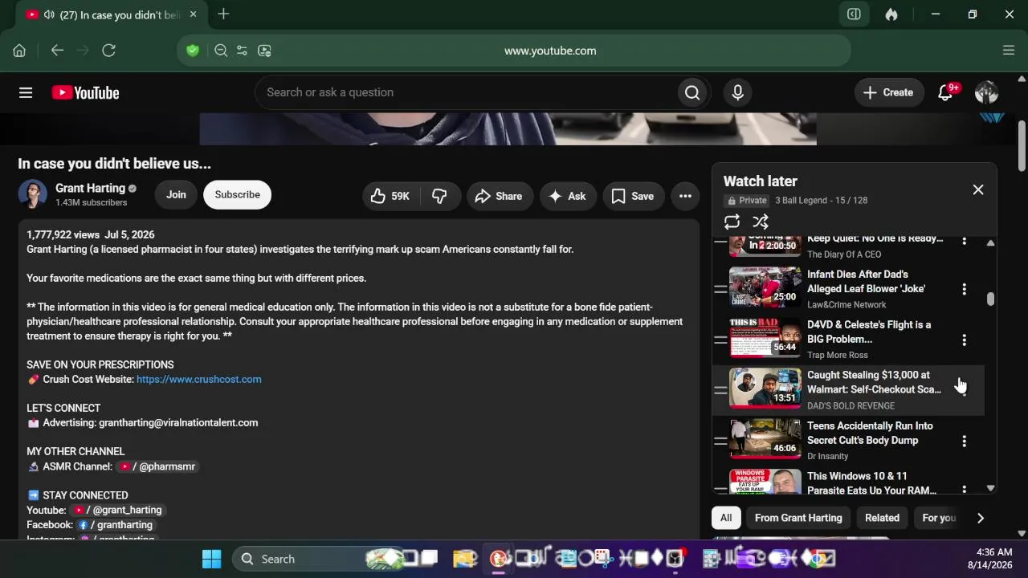Screen dimensions: 1028x578
Task: Open options for 'Infant Dies After Dad's' video
Action: 965,289
